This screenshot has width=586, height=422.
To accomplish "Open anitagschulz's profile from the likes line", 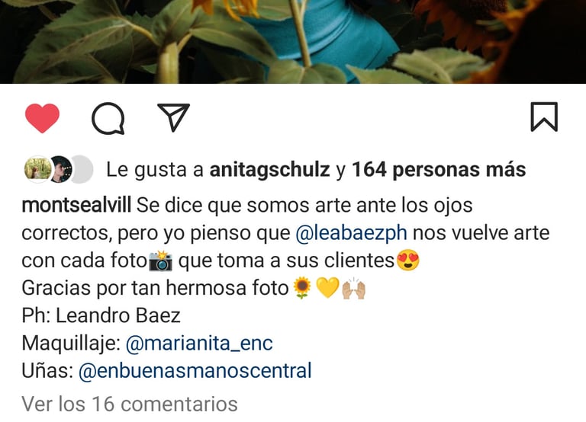I will [x=270, y=170].
